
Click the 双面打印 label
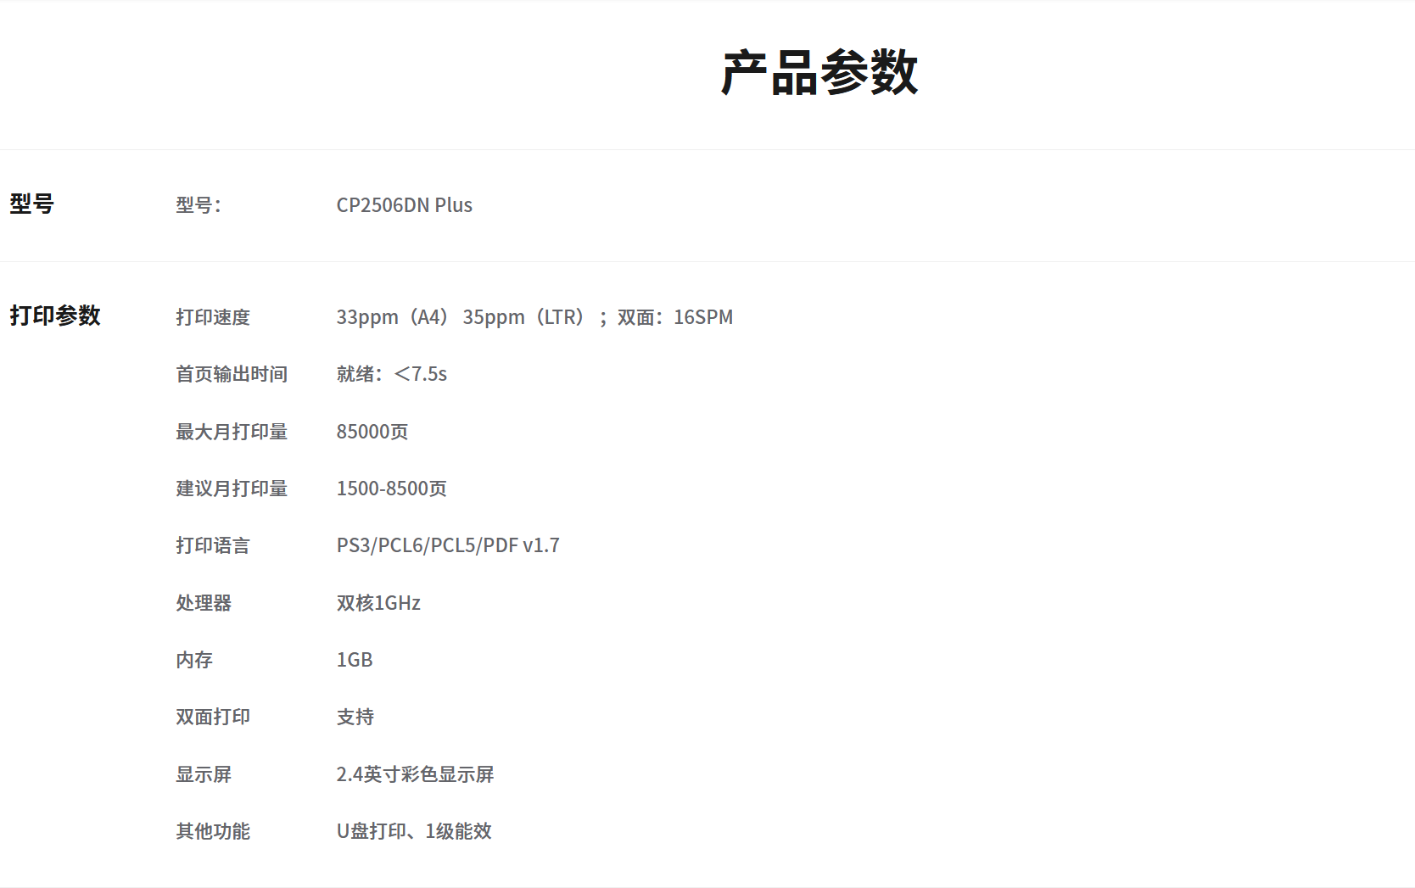point(213,717)
